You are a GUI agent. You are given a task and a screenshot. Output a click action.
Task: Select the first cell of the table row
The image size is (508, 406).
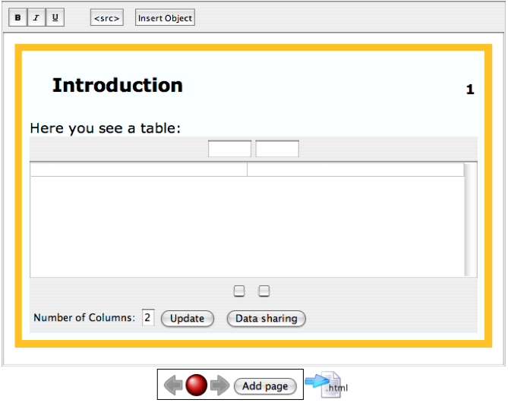tap(139, 170)
